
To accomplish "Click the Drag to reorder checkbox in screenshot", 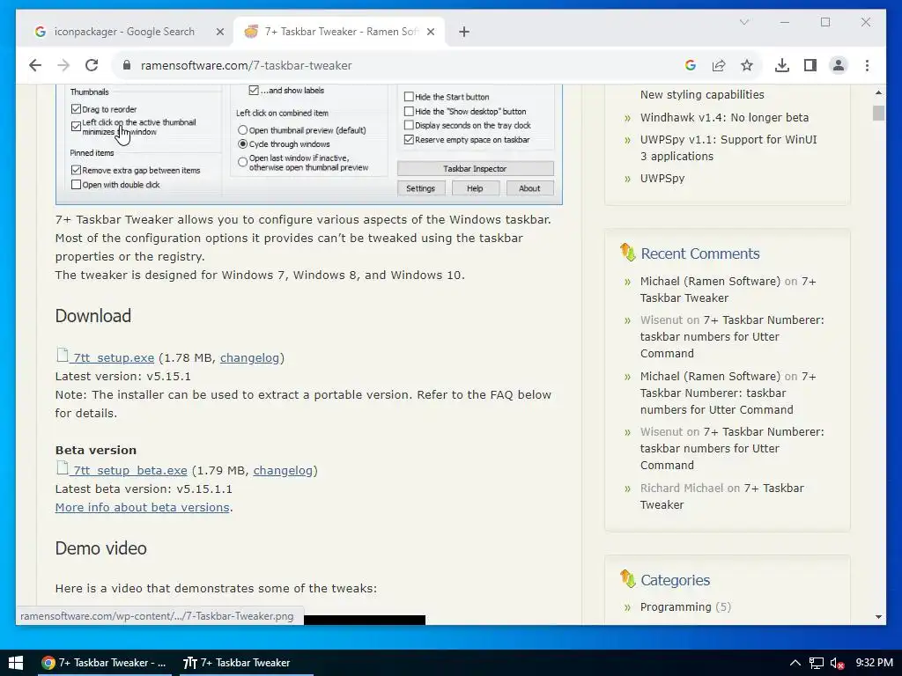I will (x=76, y=108).
